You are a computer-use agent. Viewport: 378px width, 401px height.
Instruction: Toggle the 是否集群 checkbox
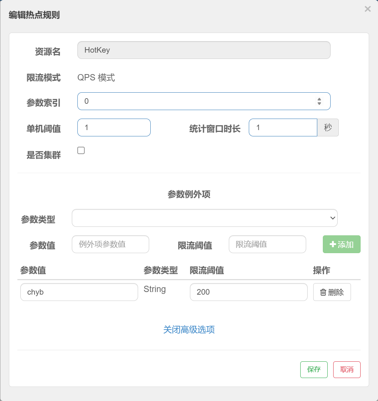[81, 150]
